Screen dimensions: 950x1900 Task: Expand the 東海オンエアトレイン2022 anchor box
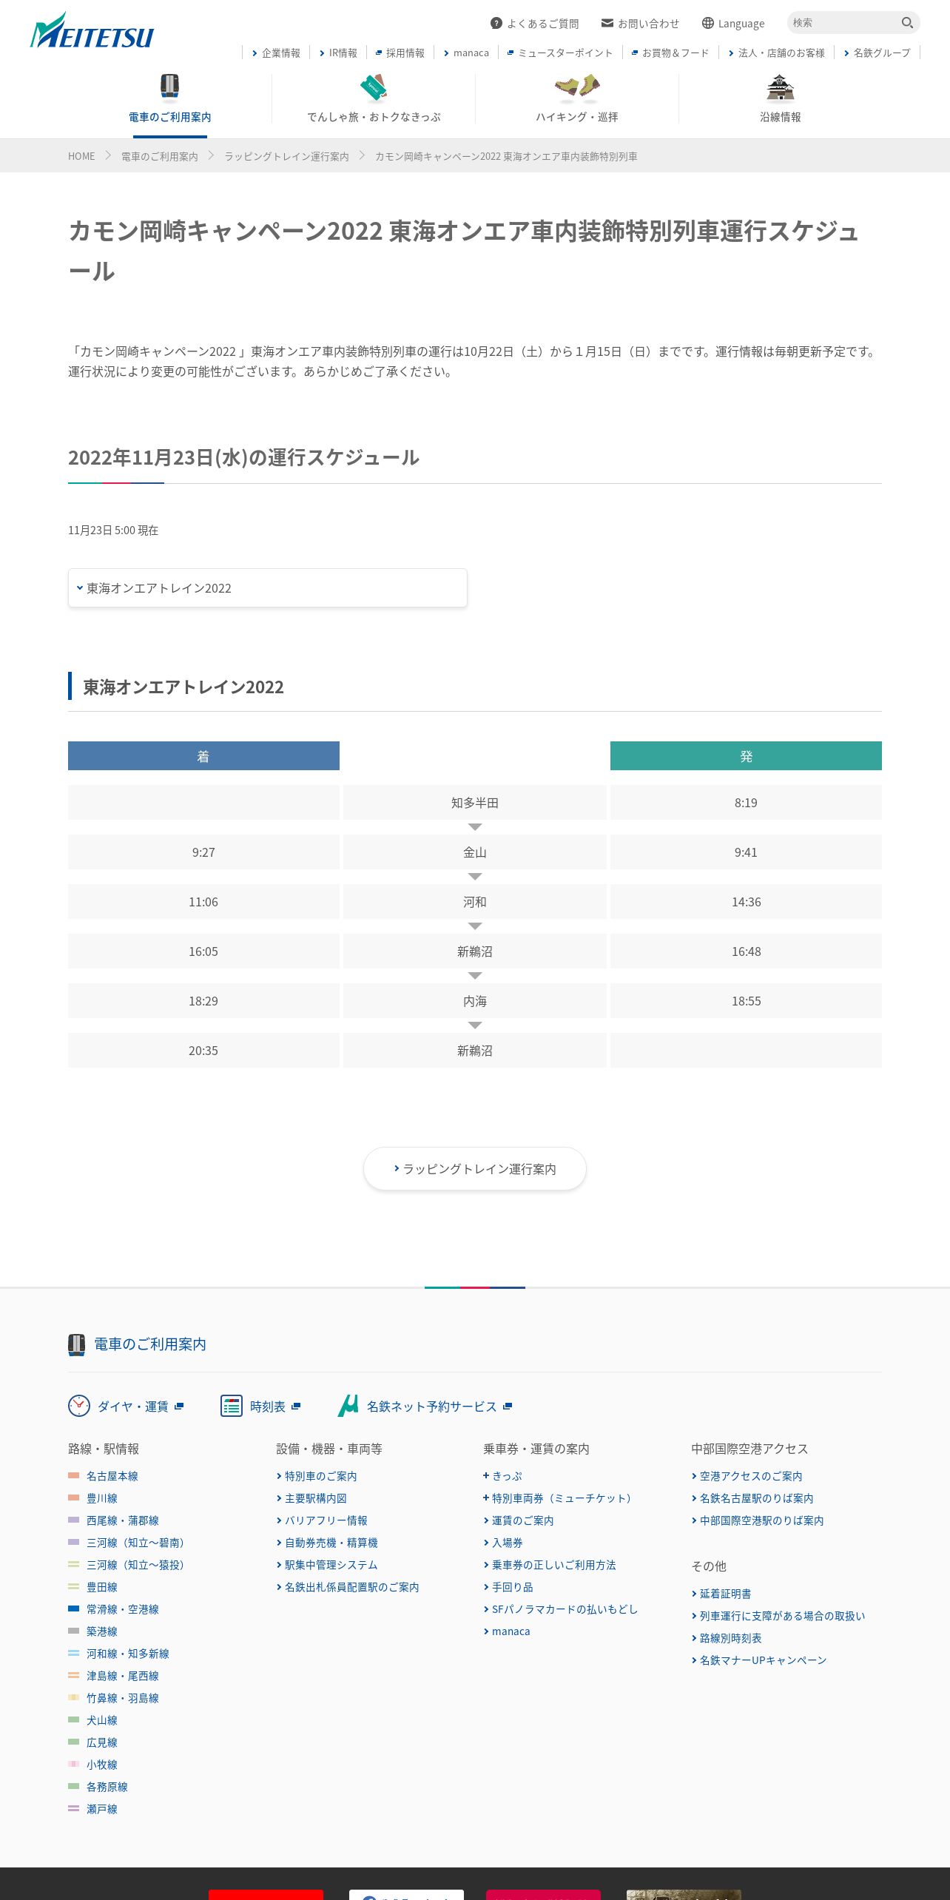click(267, 588)
